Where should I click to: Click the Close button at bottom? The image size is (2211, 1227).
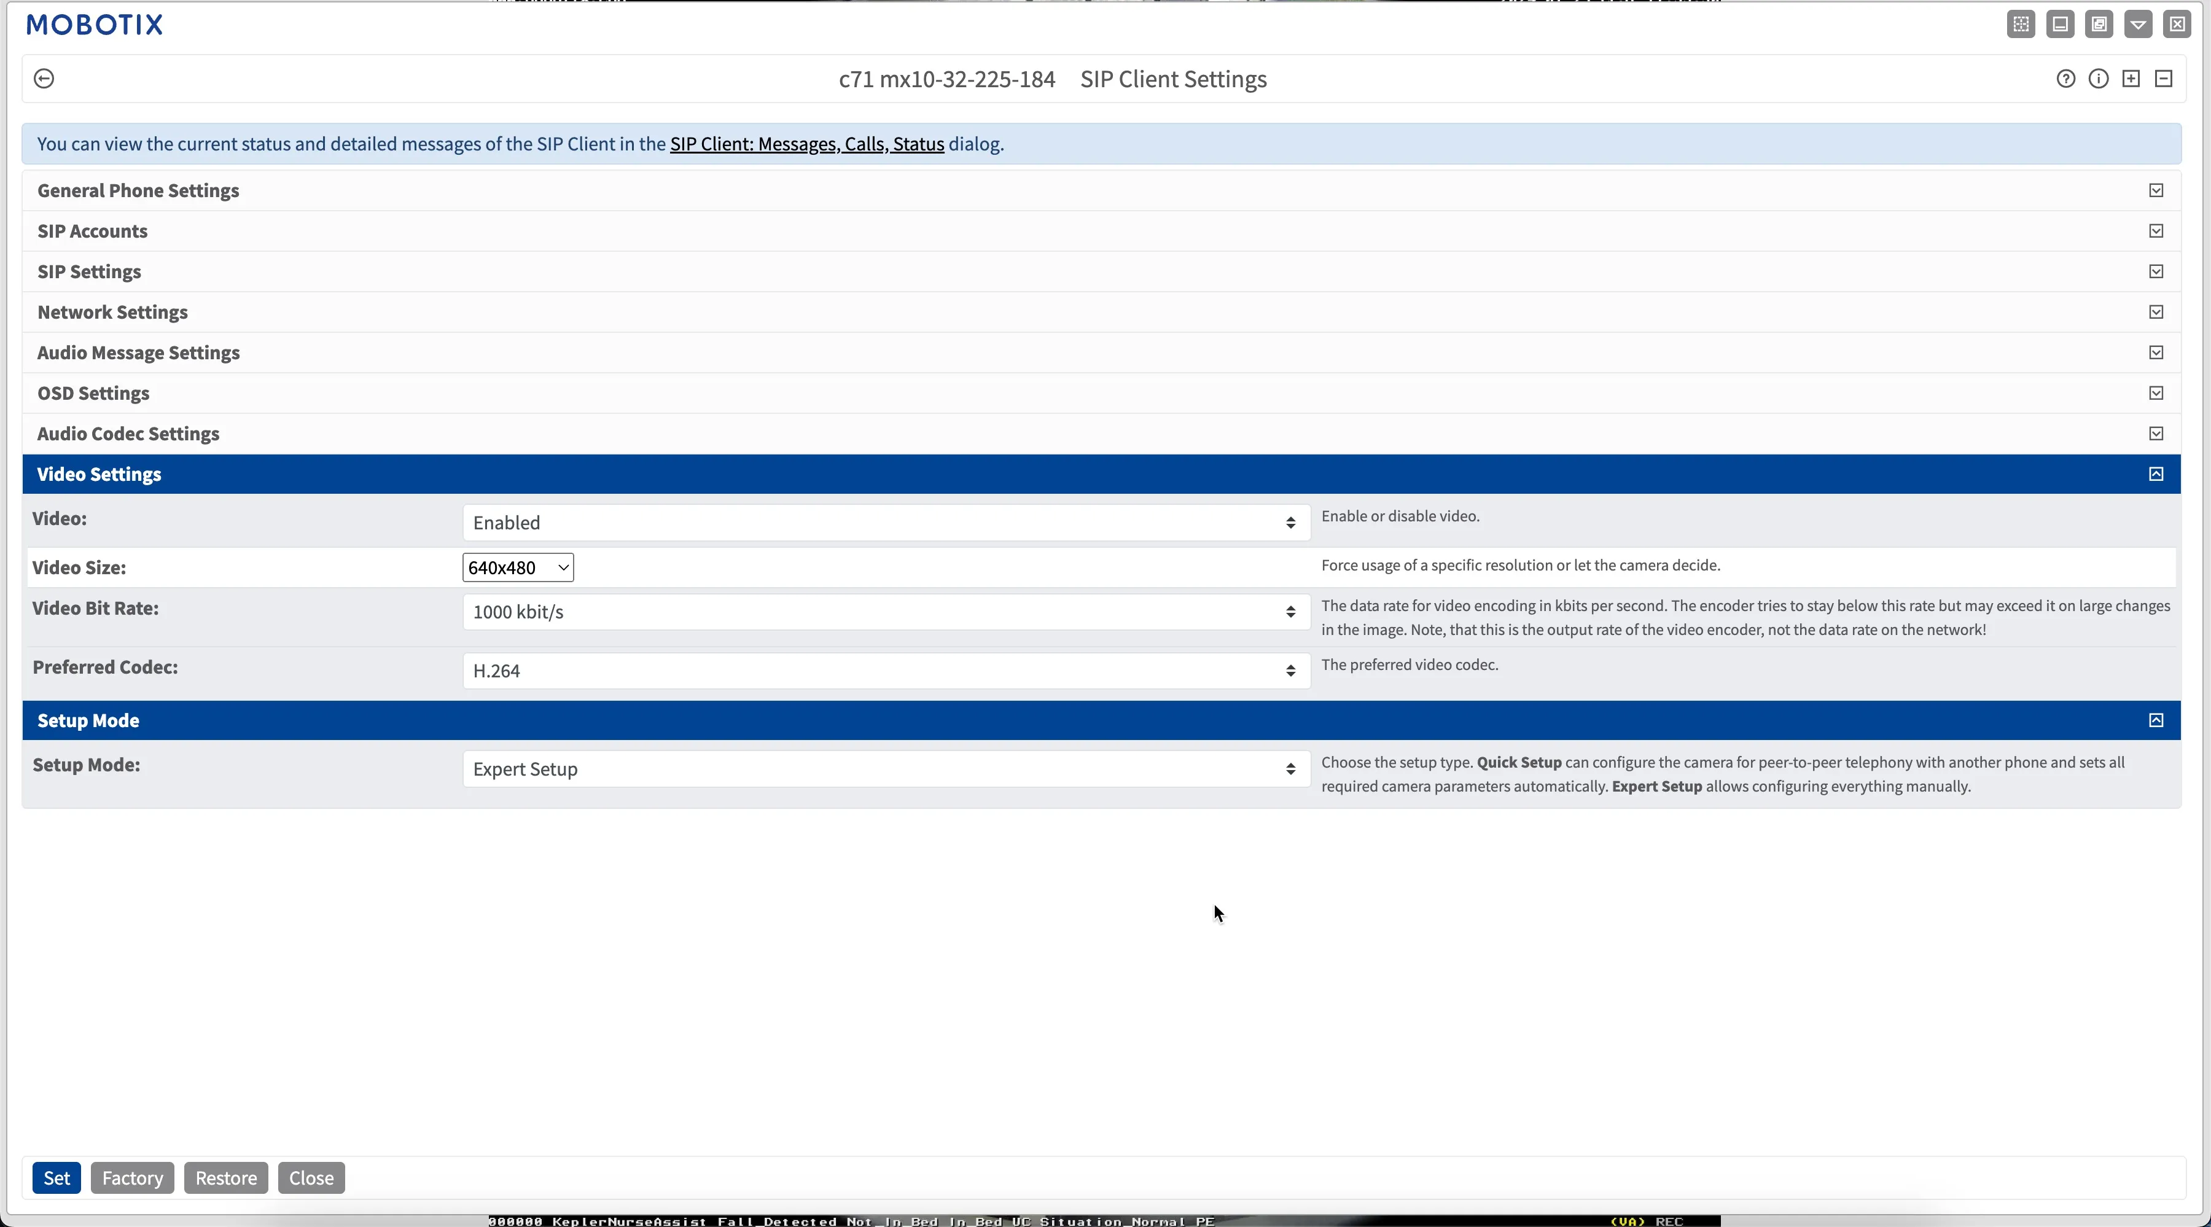311,1178
